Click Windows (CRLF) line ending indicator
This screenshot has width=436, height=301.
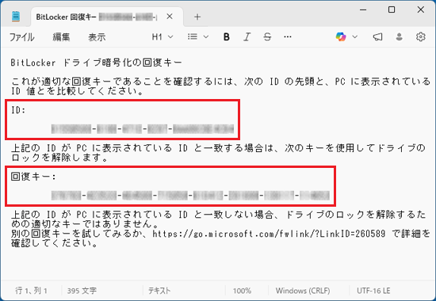pos(303,291)
